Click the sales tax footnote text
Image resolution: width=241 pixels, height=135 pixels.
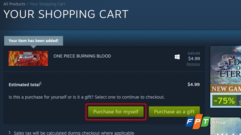coord(74,133)
